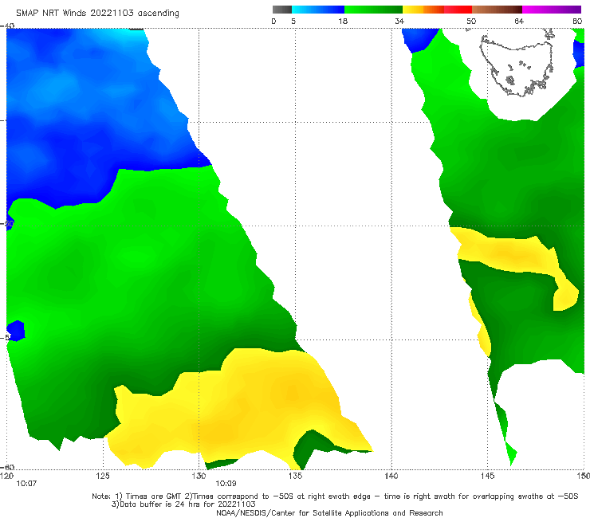
Task: Click the colorbar label '50'
Action: pos(471,22)
